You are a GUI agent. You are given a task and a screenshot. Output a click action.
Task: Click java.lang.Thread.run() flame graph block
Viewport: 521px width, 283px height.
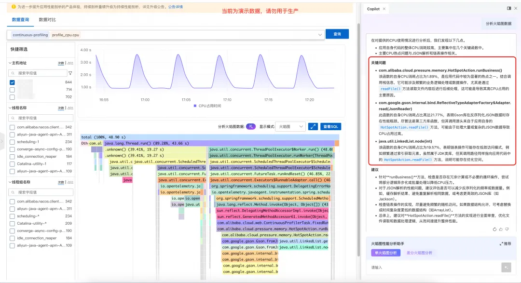coord(219,143)
